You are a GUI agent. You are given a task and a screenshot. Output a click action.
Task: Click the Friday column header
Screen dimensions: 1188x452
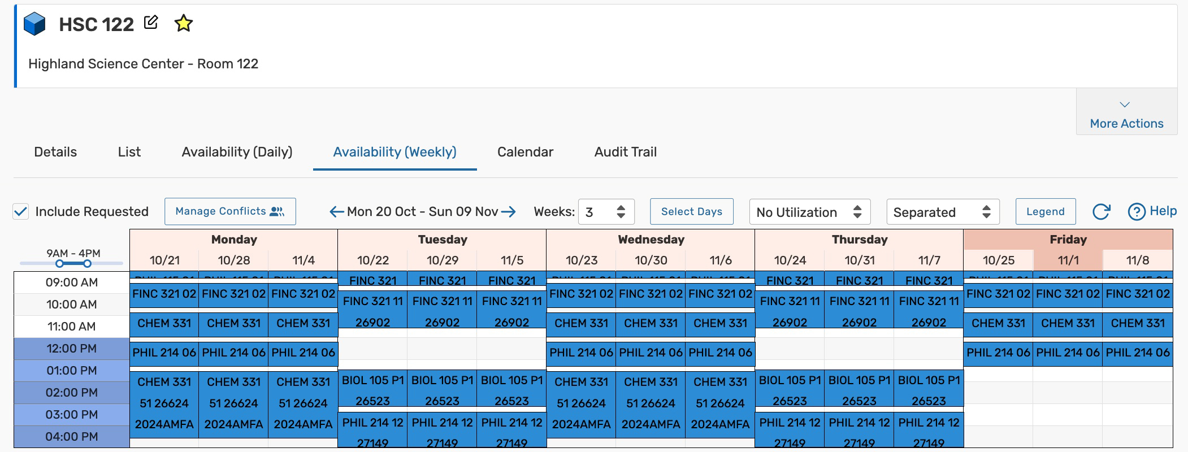(1068, 240)
